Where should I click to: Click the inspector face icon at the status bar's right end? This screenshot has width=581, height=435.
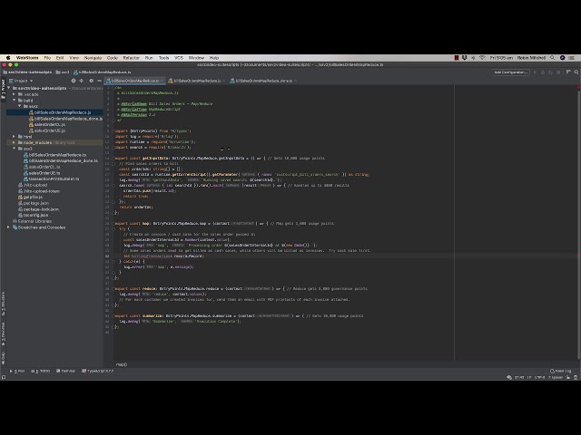tap(576, 377)
